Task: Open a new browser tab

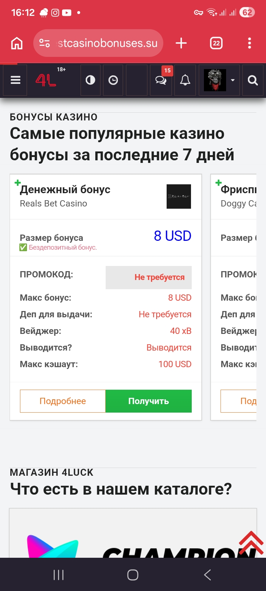Action: click(x=181, y=43)
